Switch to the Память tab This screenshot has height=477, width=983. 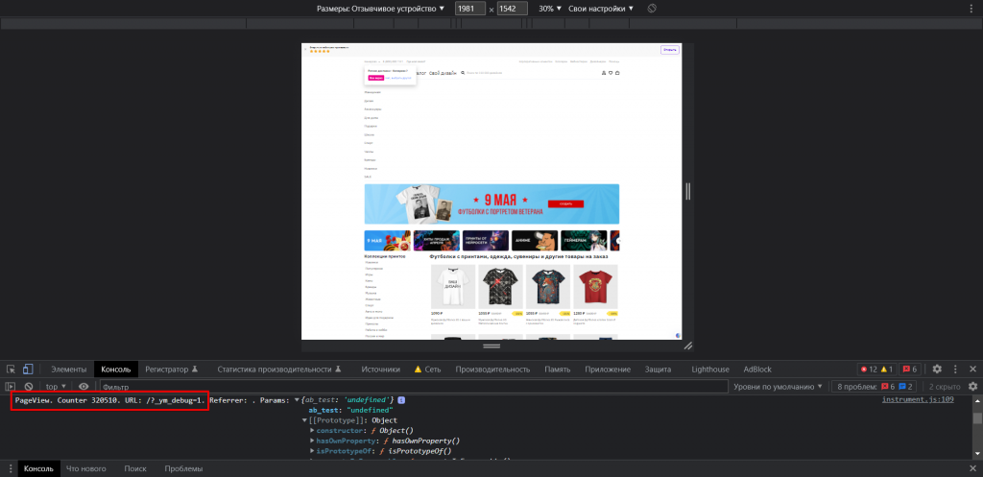[x=558, y=370]
